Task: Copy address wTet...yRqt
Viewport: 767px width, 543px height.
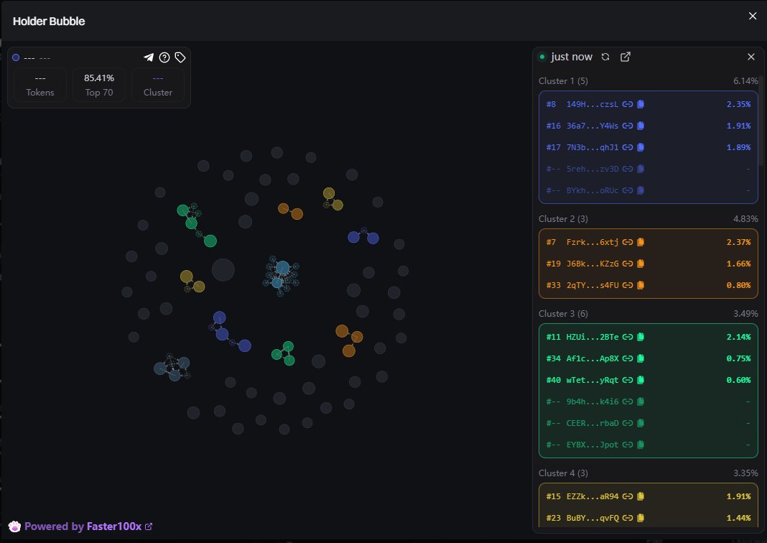Action: point(641,380)
